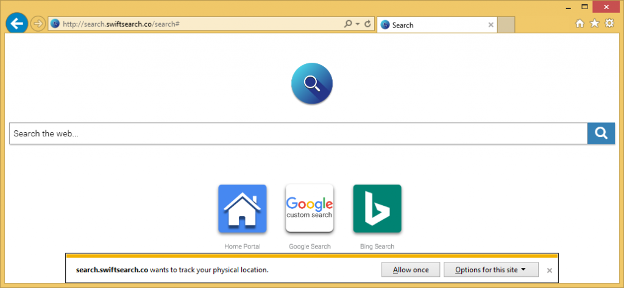Close the Search tab

point(491,25)
